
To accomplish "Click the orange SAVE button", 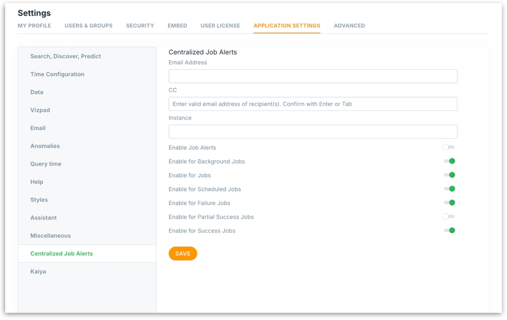I will click(x=182, y=254).
